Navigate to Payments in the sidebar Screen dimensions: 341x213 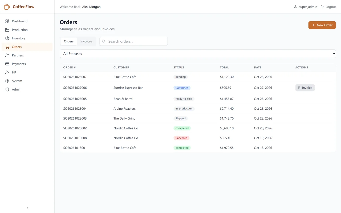pyautogui.click(x=27, y=64)
